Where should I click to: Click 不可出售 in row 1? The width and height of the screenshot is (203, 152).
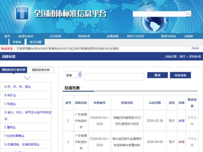tap(192, 121)
